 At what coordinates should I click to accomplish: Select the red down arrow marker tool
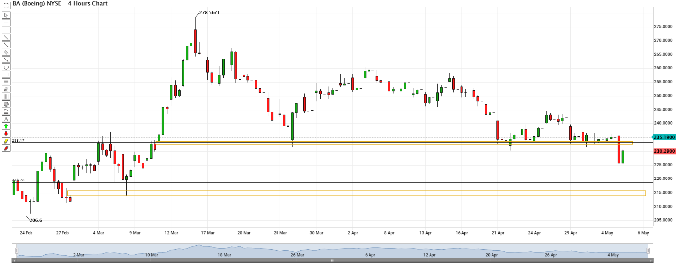6,134
